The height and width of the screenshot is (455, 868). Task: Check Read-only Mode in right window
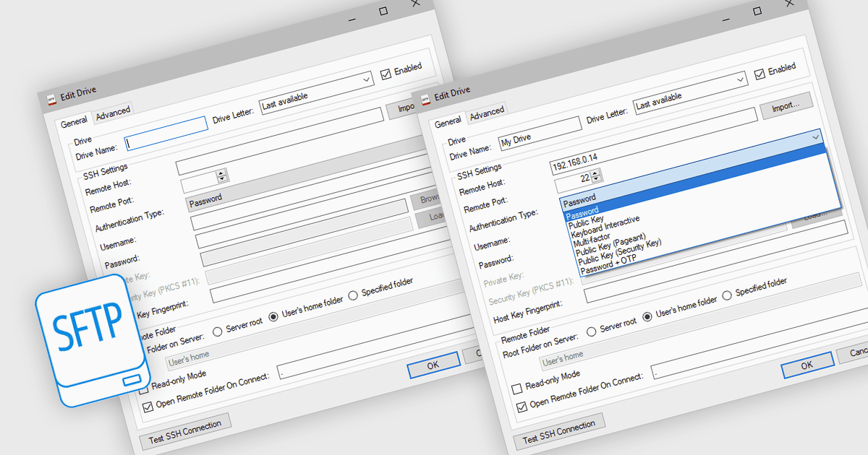point(516,389)
